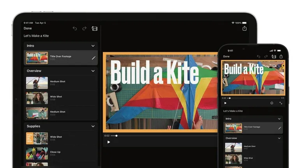
Task: Play the video in the iPad viewer
Action: click(109, 142)
